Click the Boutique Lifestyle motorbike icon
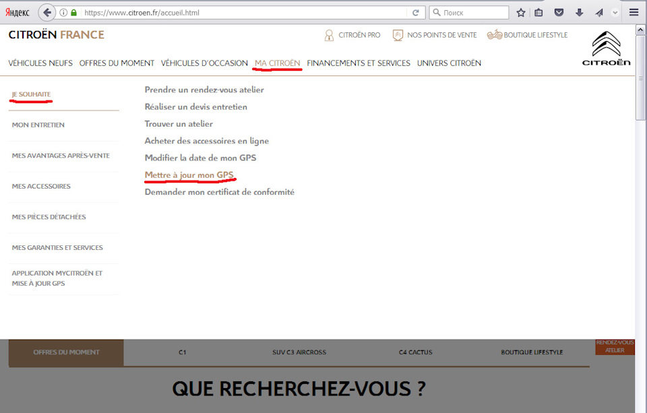 495,35
